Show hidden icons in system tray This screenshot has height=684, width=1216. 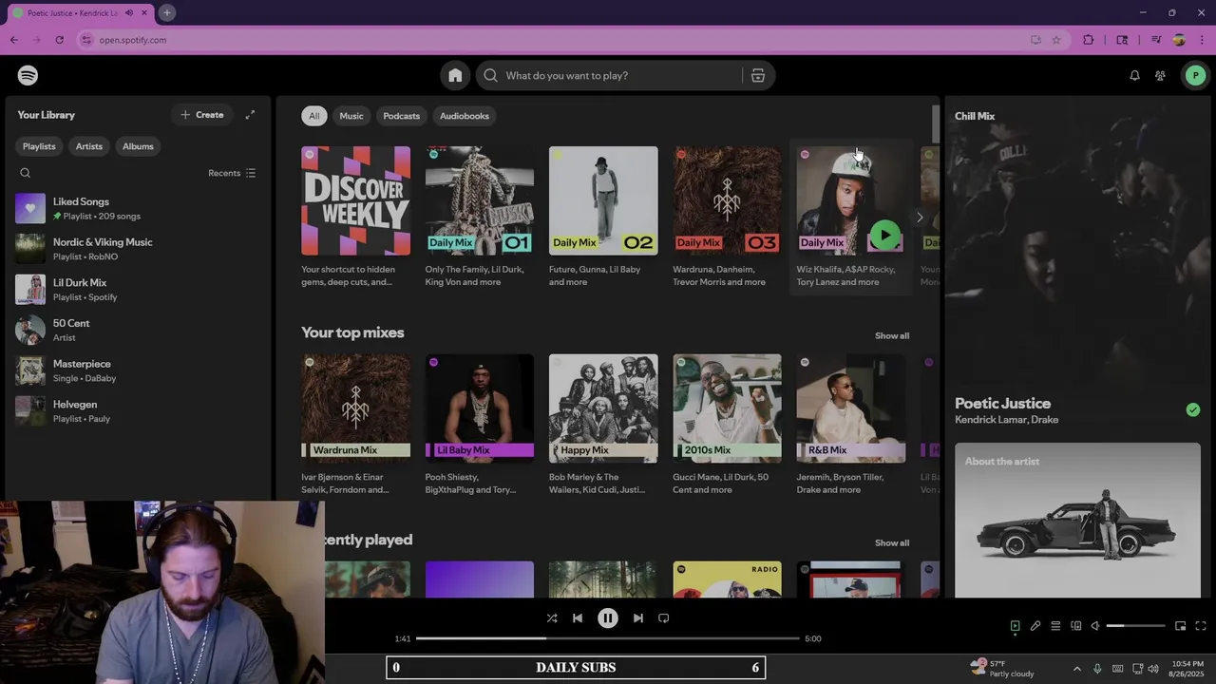[1076, 668]
